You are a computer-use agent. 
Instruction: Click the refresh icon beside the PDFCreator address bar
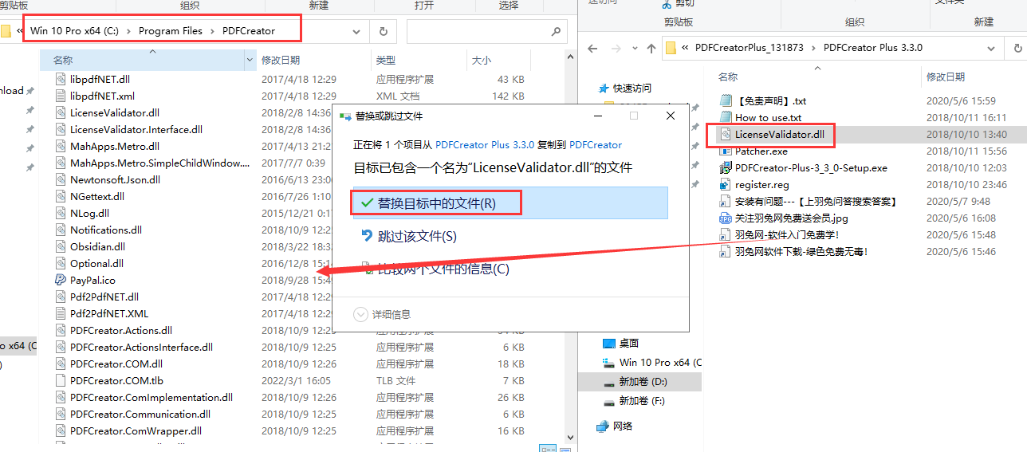pyautogui.click(x=384, y=32)
